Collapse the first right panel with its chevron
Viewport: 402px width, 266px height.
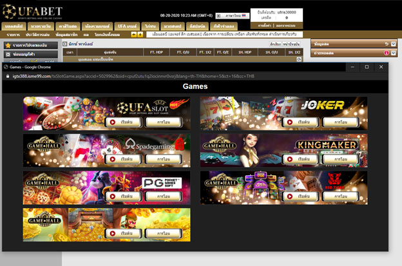(394, 44)
